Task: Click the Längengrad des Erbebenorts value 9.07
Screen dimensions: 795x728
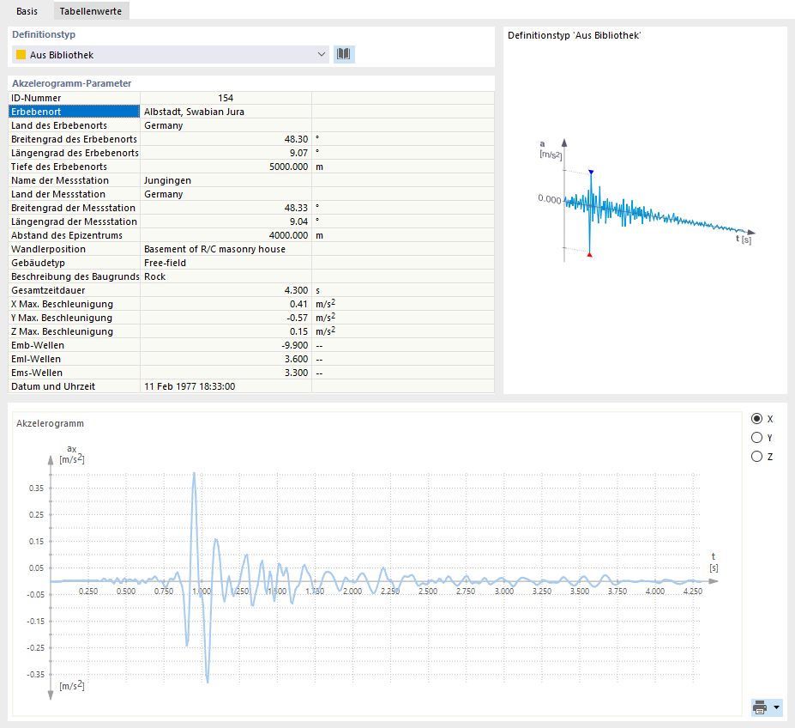Action: (299, 153)
